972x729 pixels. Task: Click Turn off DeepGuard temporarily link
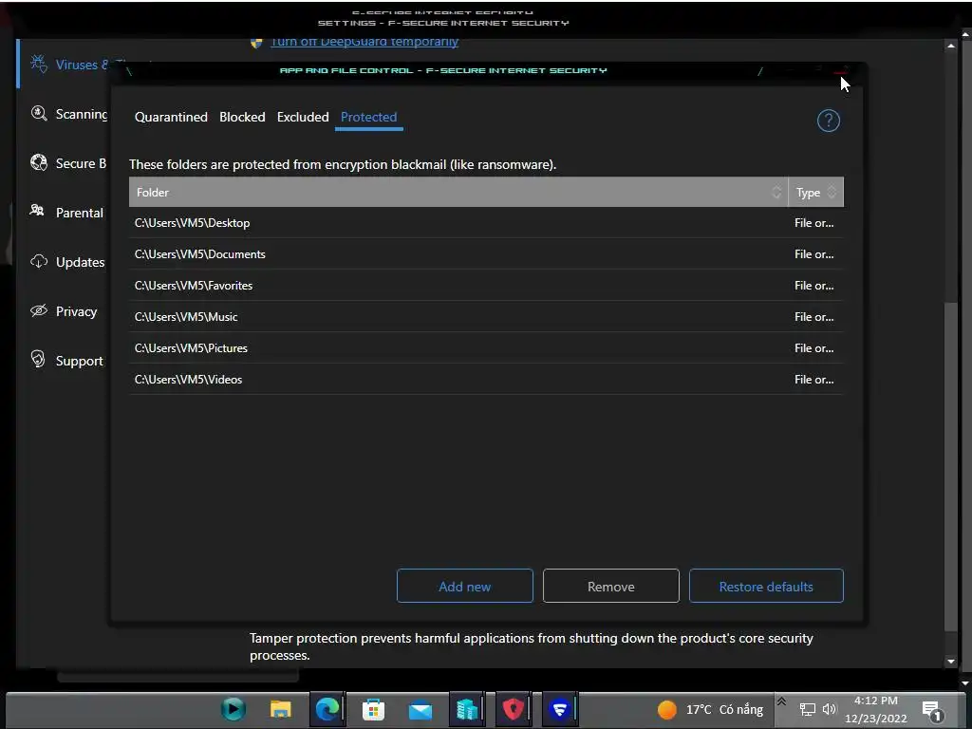pos(364,42)
